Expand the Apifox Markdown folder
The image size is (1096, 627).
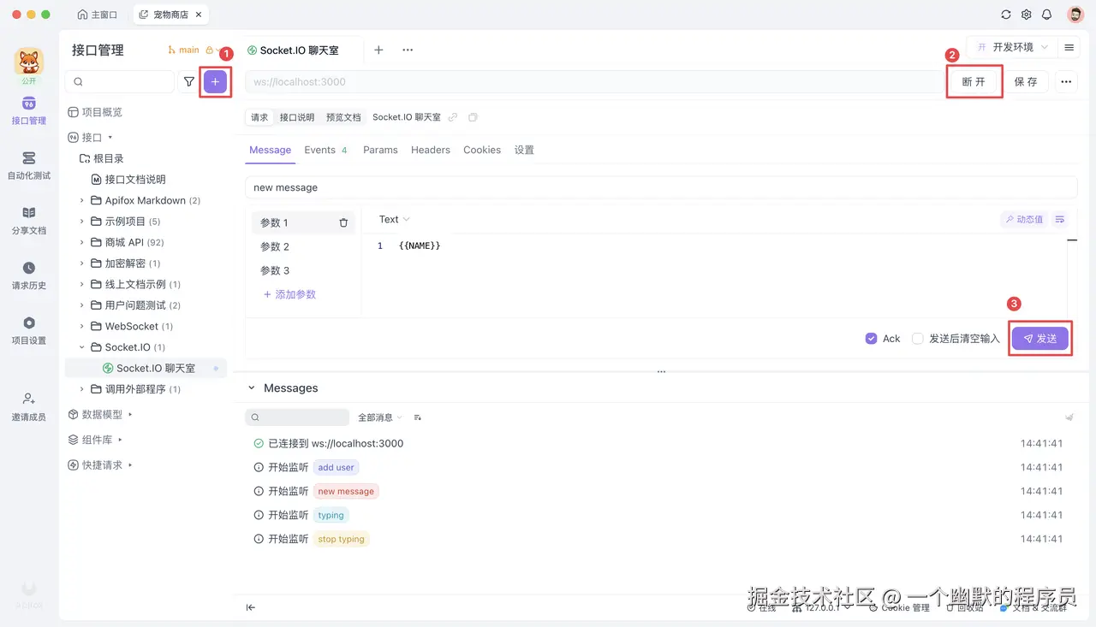pyautogui.click(x=82, y=200)
